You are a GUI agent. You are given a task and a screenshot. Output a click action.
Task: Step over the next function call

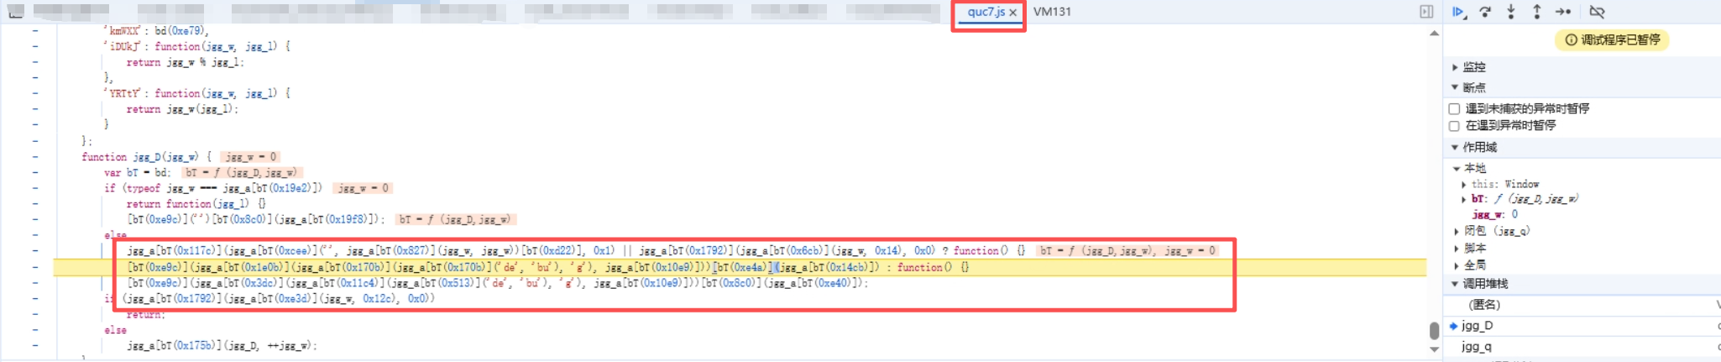(1485, 12)
